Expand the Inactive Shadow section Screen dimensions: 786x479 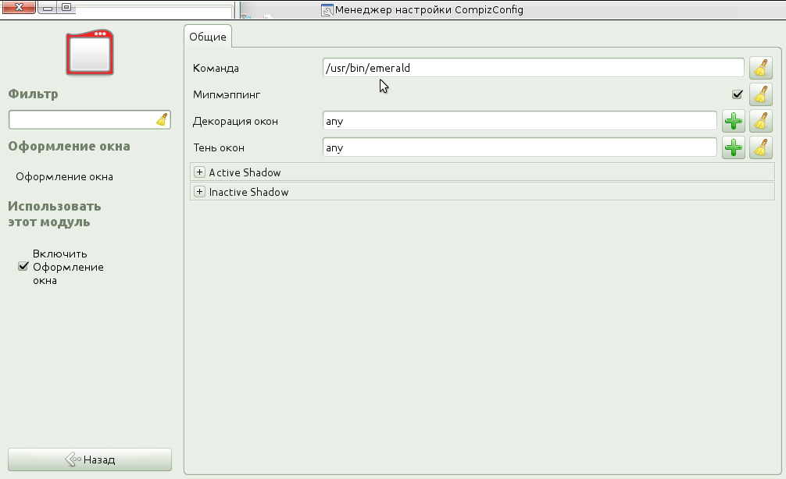coord(199,192)
